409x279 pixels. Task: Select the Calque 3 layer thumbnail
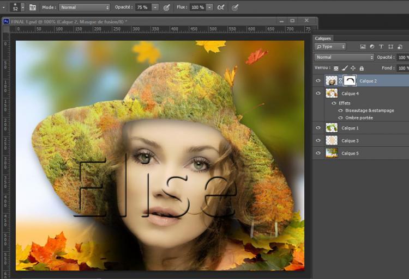332,140
